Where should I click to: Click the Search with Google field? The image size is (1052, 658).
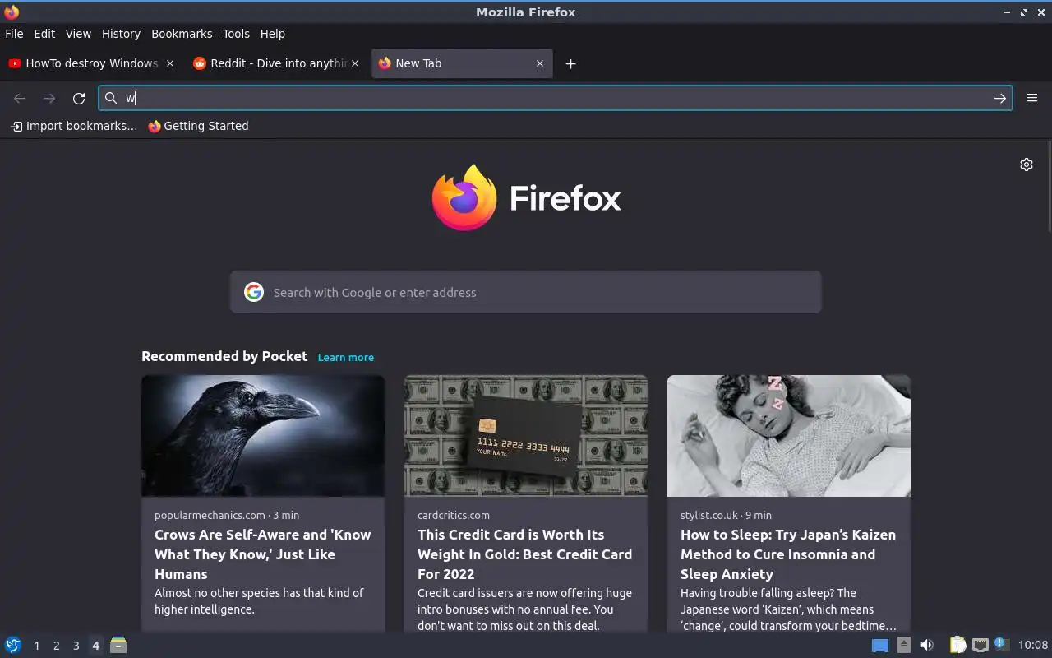[x=526, y=292]
